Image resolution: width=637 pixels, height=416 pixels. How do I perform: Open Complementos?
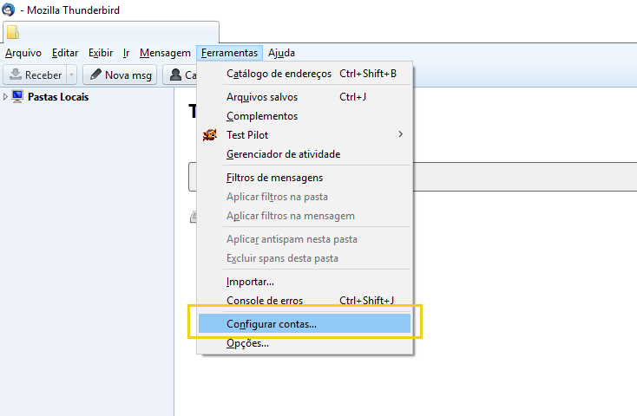pyautogui.click(x=305, y=116)
